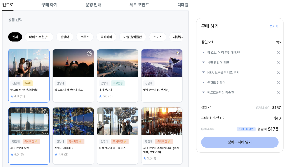This screenshot has height=167, width=286.
Task: Click the Best! badge
Action: [x=28, y=83]
